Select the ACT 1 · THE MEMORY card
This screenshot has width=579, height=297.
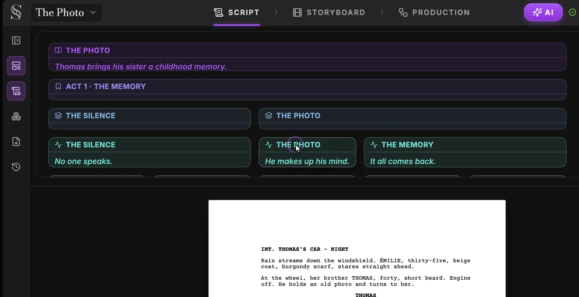click(307, 89)
